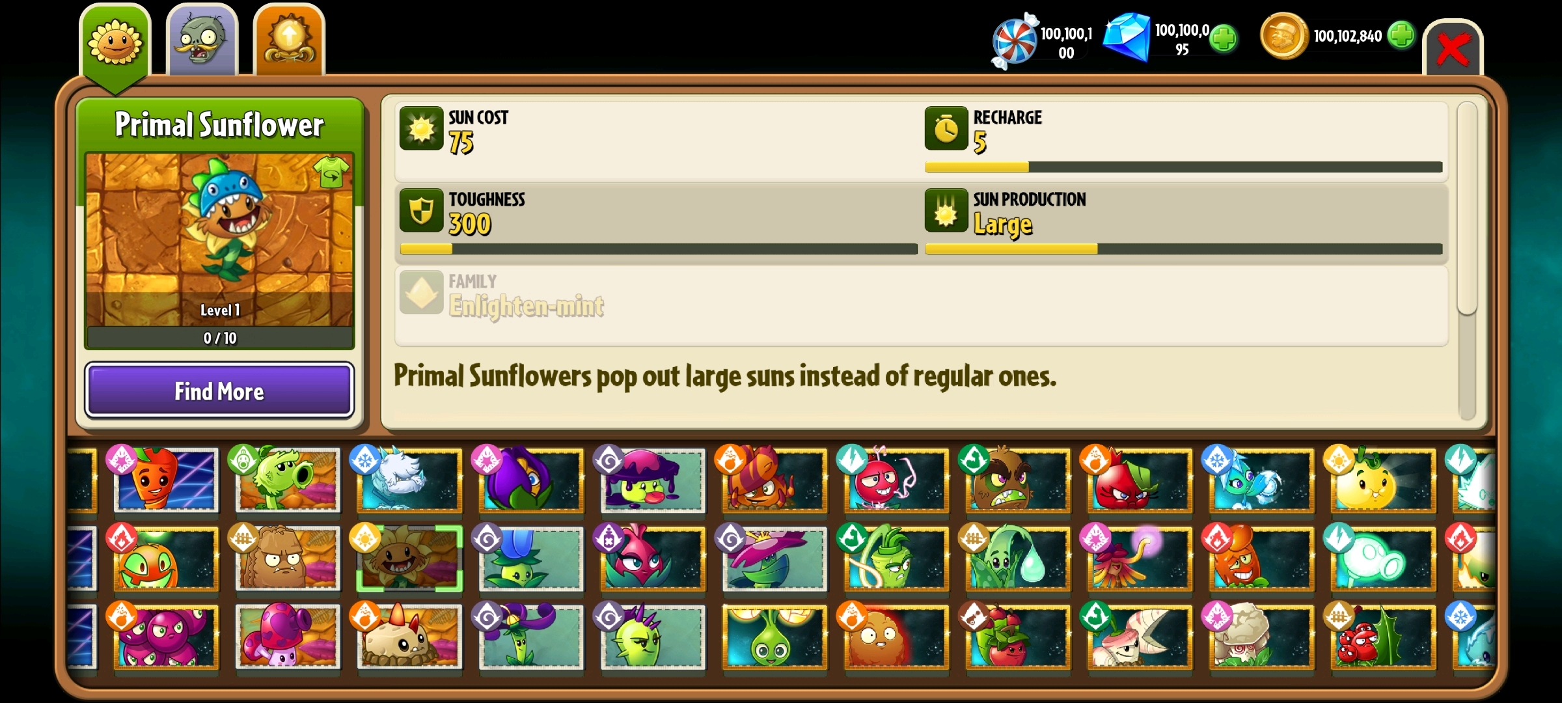Add more gems with green plus
The height and width of the screenshot is (703, 1562).
pos(1224,38)
